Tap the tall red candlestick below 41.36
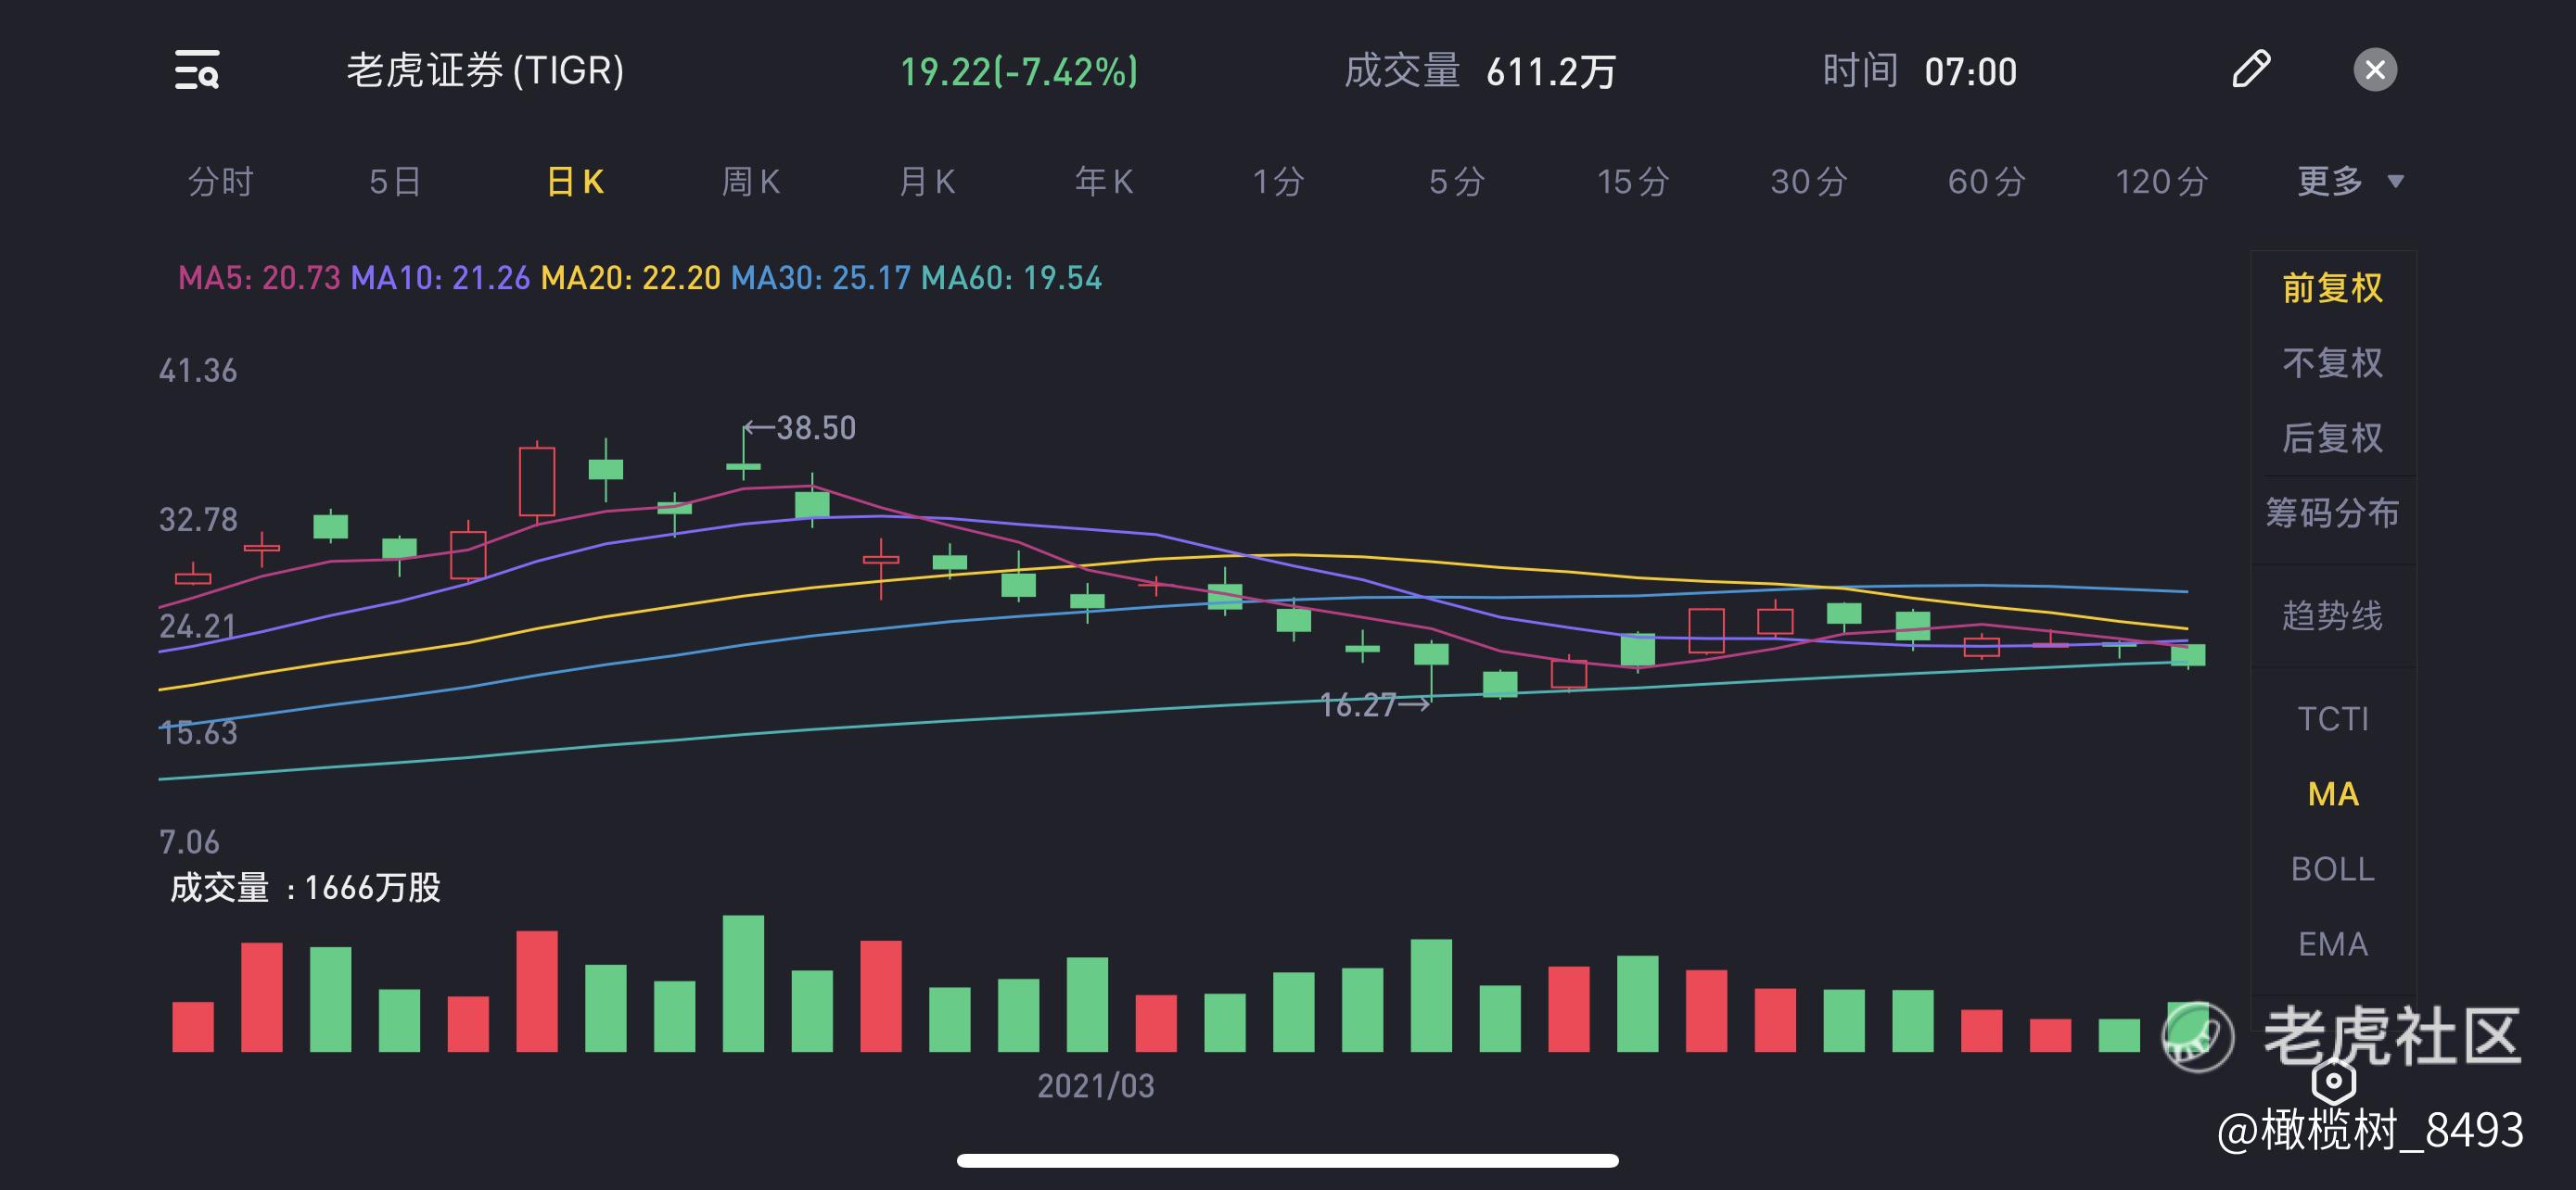The width and height of the screenshot is (2576, 1190). [537, 482]
